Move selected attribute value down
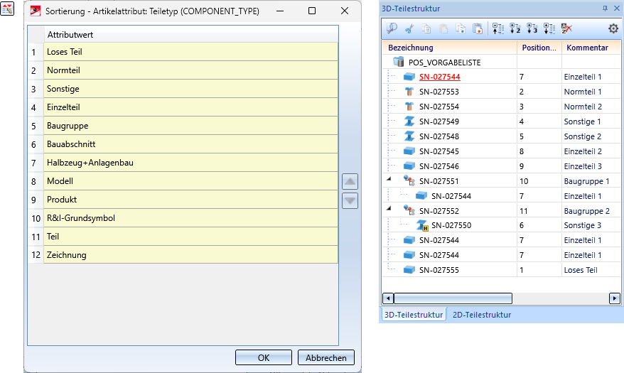This screenshot has height=373, width=624. 350,200
